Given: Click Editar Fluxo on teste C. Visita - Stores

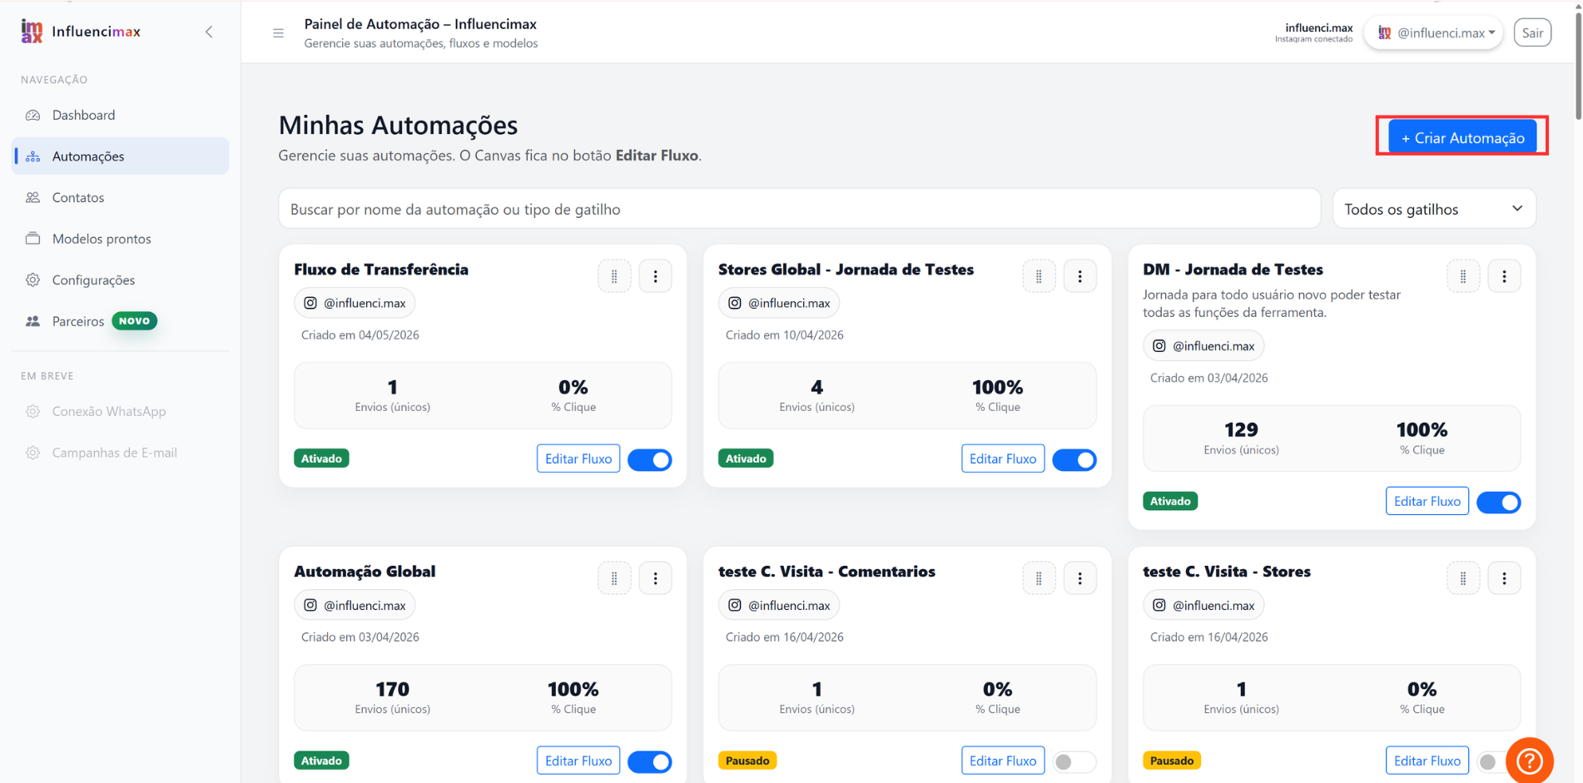Looking at the screenshot, I should (1427, 761).
